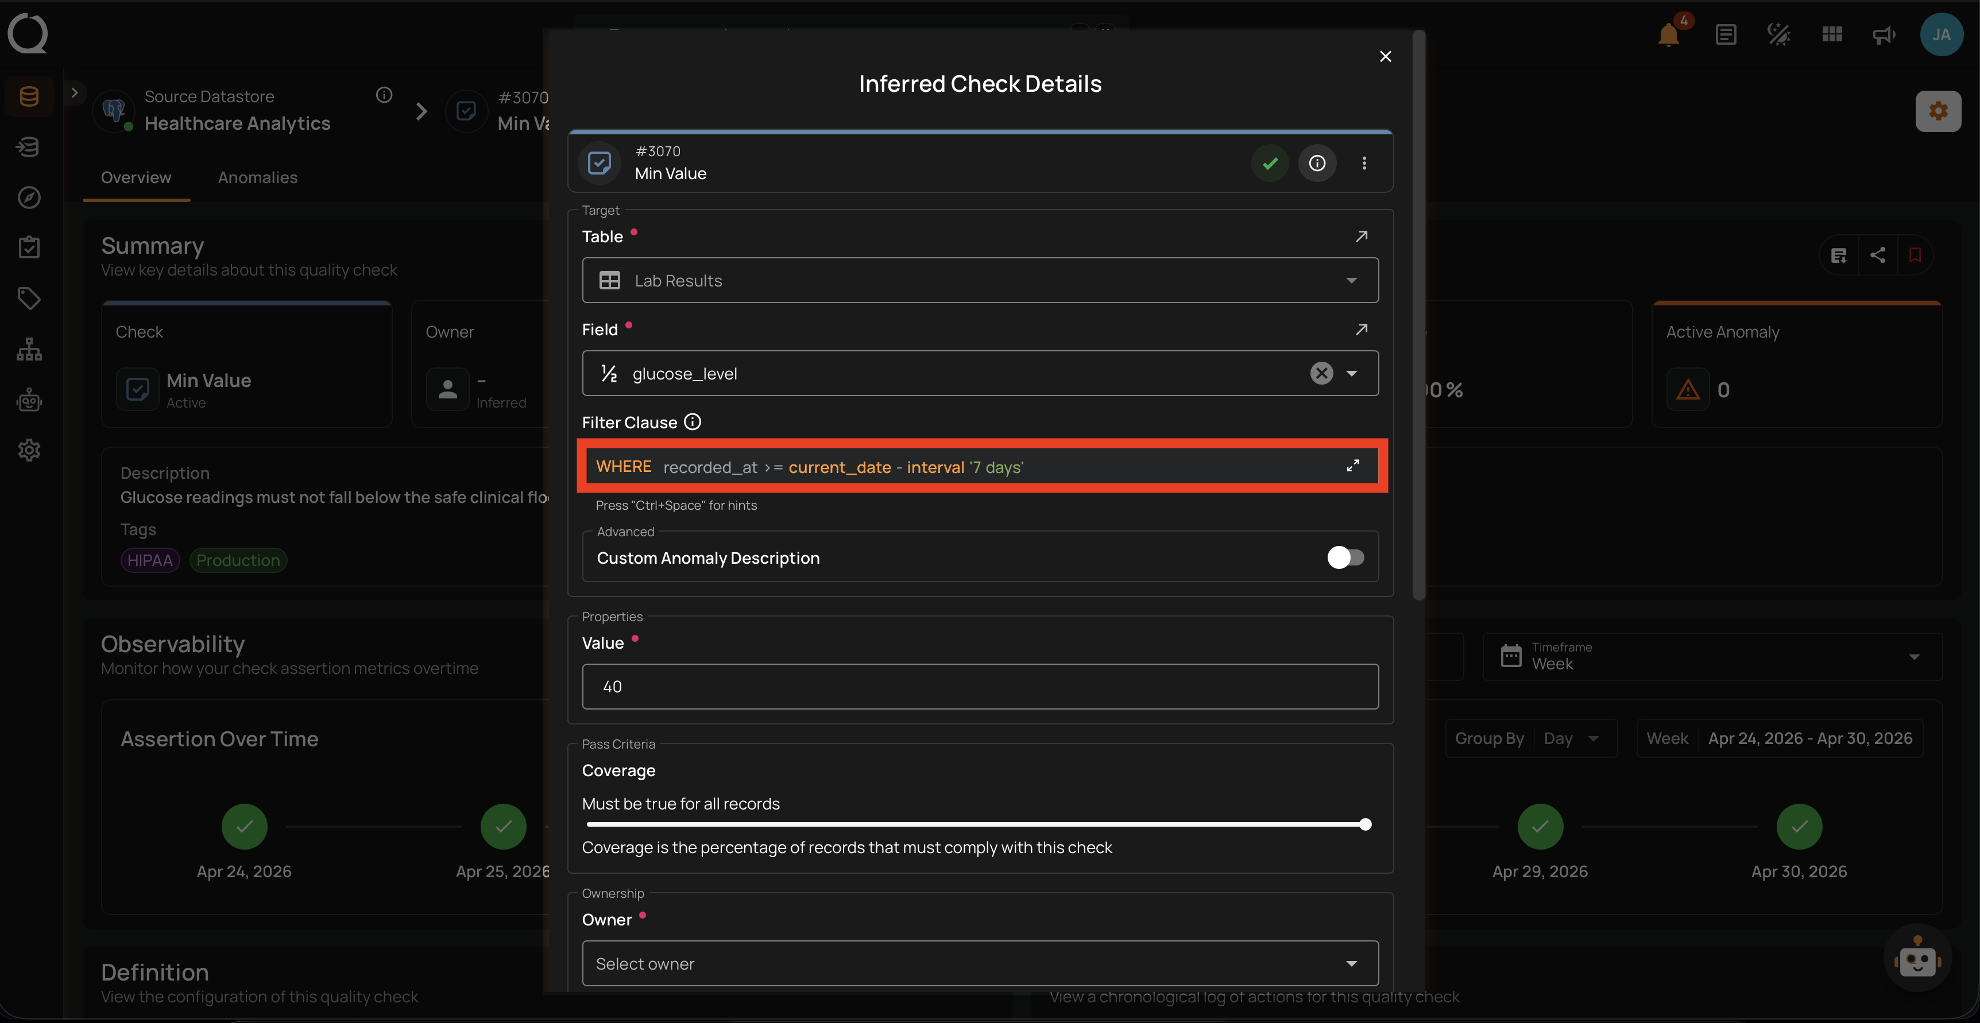Expand the glucose_level Field dropdown
This screenshot has height=1023, width=1980.
(x=1351, y=374)
